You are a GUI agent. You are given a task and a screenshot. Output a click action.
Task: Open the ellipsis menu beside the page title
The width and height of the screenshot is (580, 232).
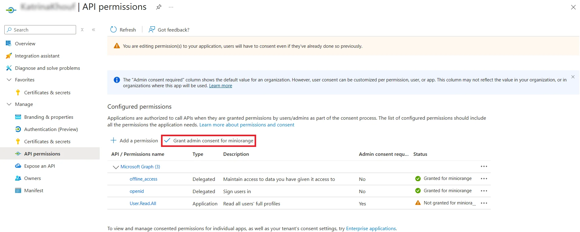pos(171,7)
